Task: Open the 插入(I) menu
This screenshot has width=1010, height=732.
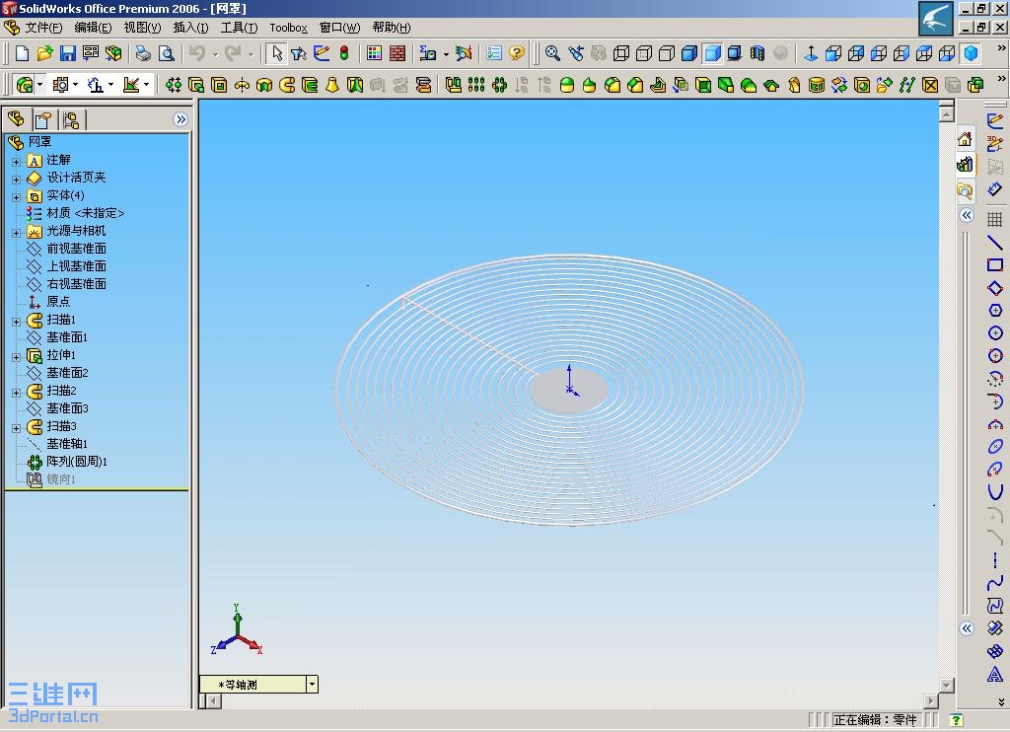Action: point(190,28)
